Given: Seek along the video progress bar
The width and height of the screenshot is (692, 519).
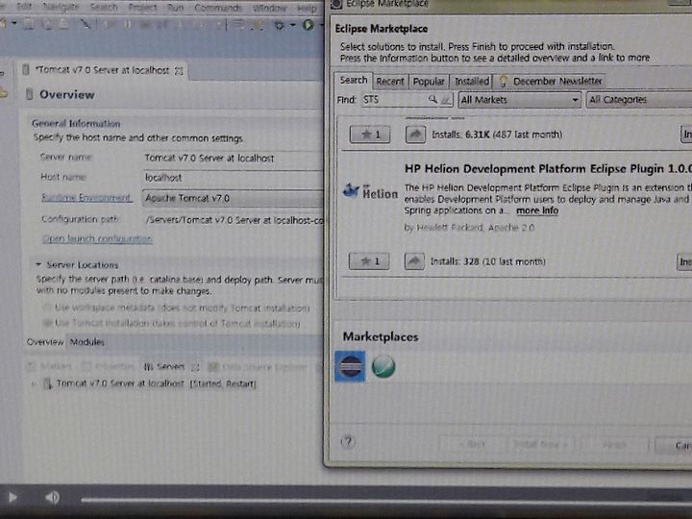Looking at the screenshot, I should (386, 500).
